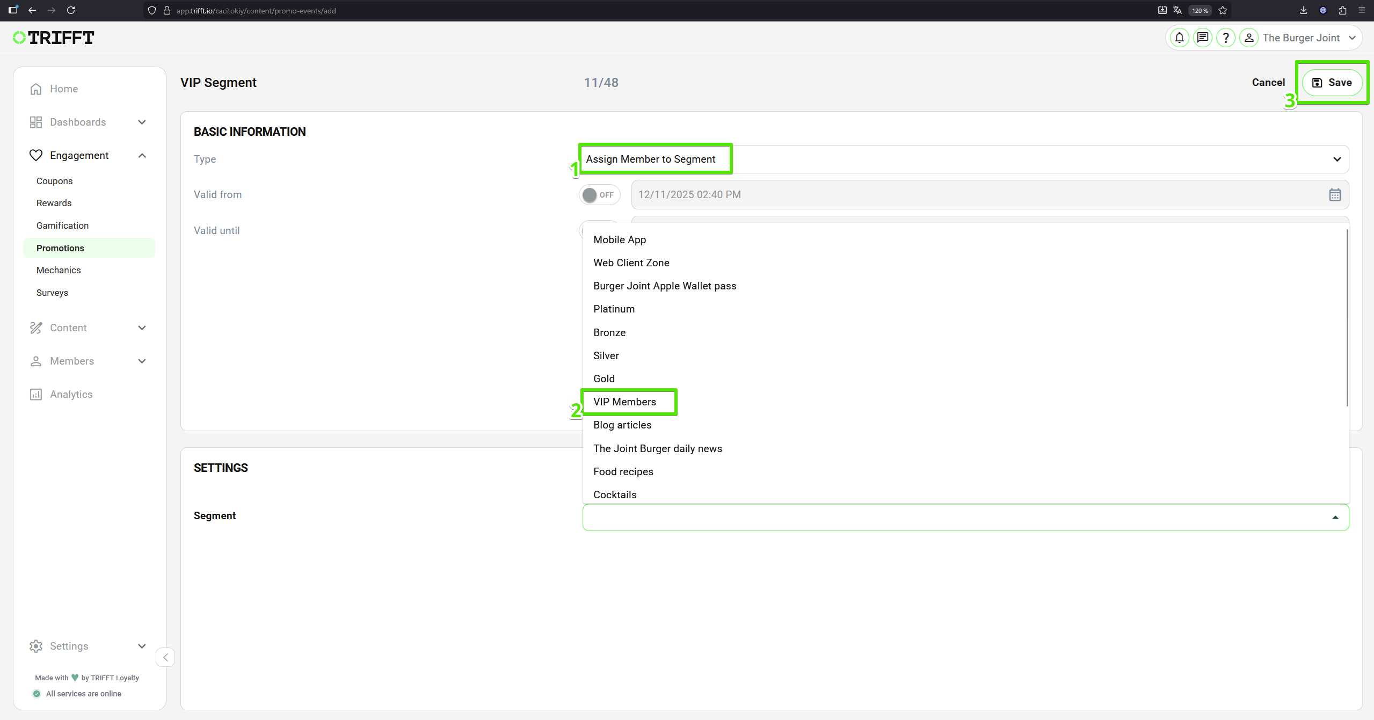Click the Analytics bar chart icon
1374x720 pixels.
(35, 394)
